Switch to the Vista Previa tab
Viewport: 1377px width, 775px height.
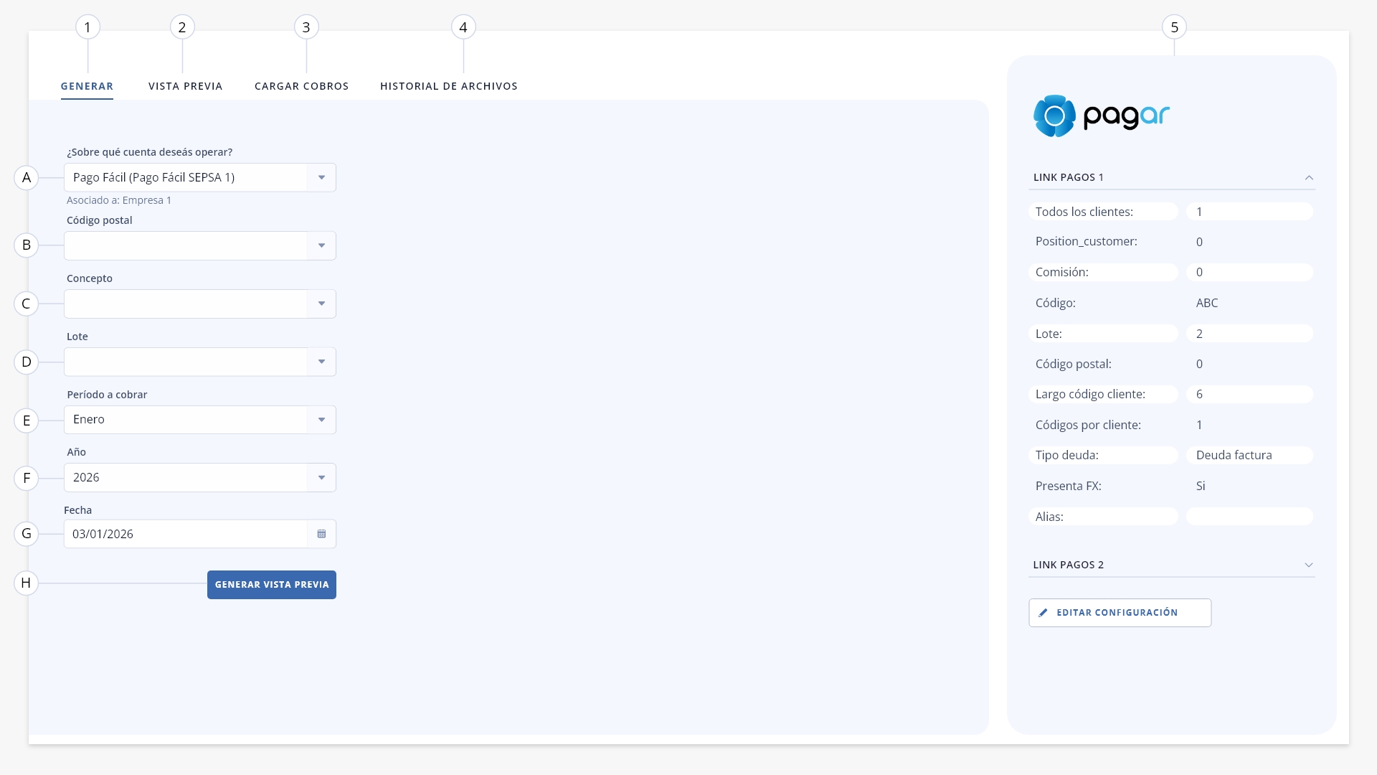click(x=186, y=86)
